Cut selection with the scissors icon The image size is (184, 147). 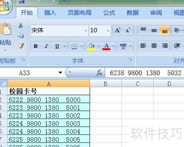click(20, 25)
